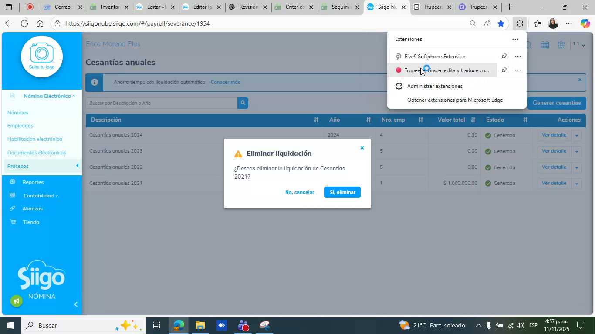
Task: Click the favorite star icon
Action: 501,23
